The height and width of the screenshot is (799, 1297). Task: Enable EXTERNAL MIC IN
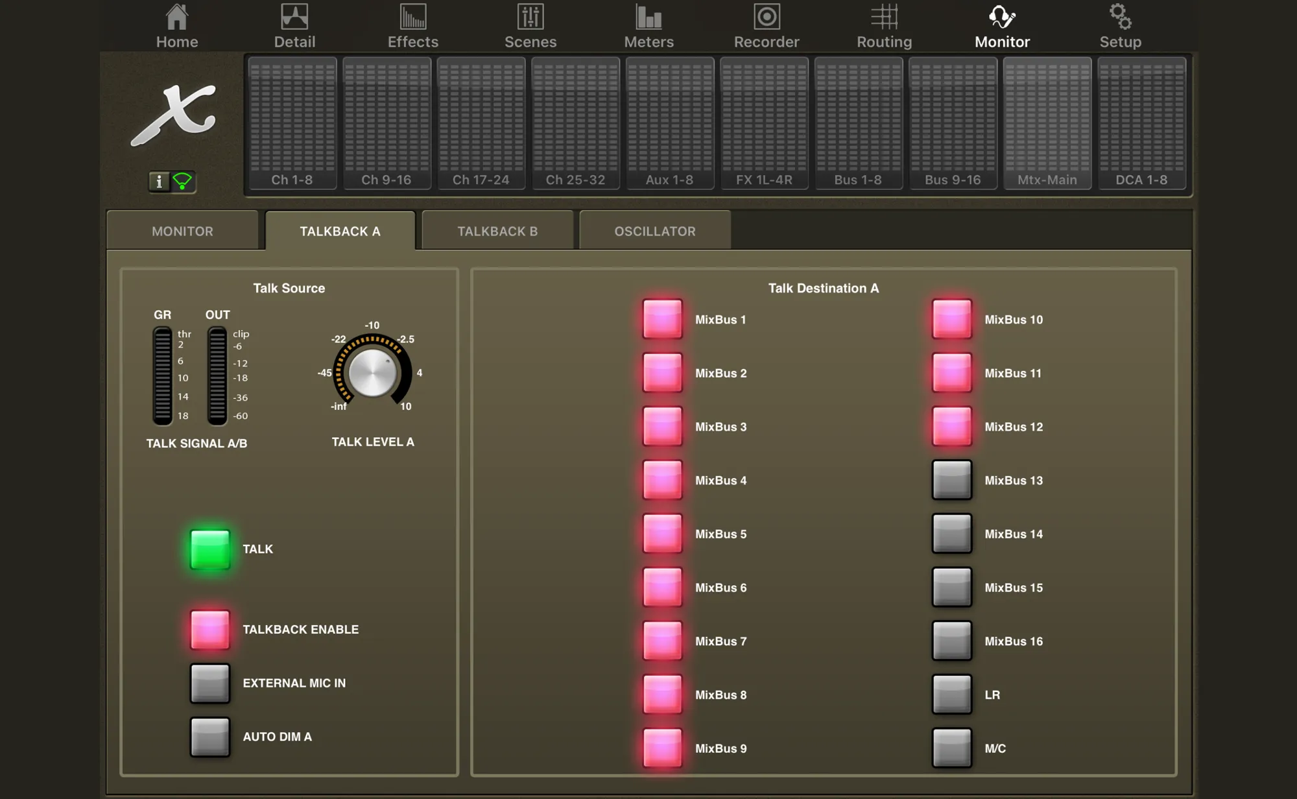pyautogui.click(x=209, y=684)
